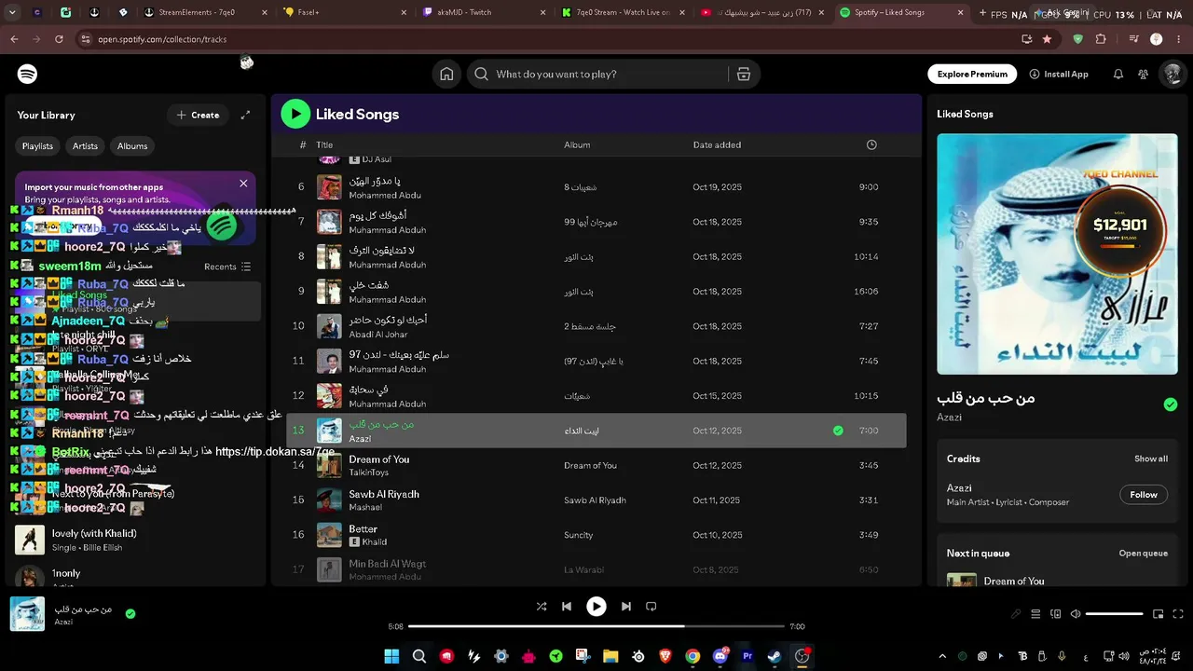Click the Explore Premium button
The width and height of the screenshot is (1193, 671).
972,75
